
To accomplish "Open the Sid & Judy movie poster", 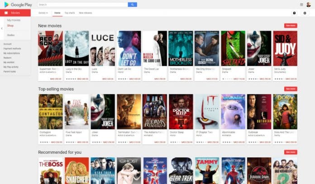I will coord(285,49).
